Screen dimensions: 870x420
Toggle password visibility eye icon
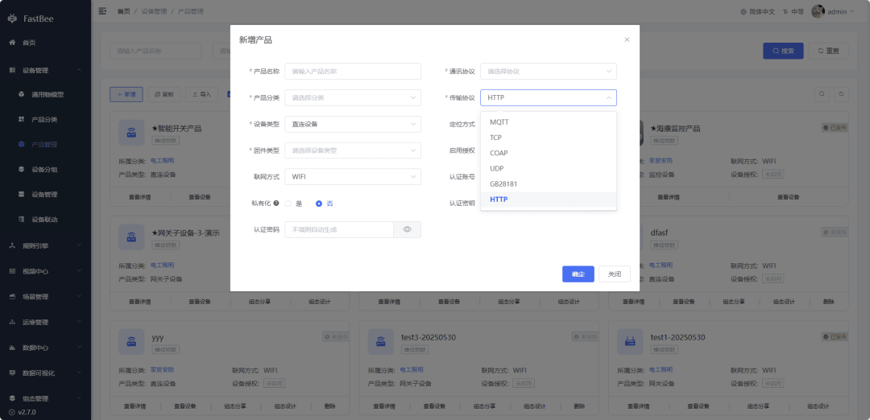[407, 229]
